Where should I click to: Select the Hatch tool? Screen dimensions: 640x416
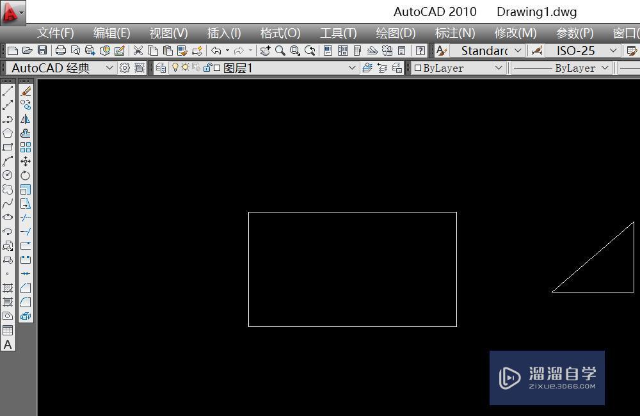point(8,288)
